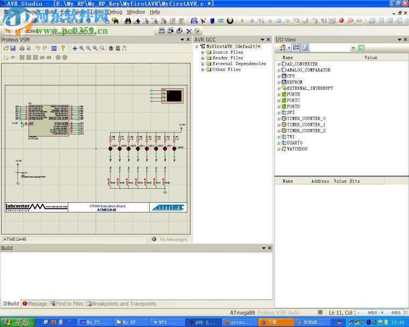
Task: Expand the Source Files folder
Action: pyautogui.click(x=203, y=52)
